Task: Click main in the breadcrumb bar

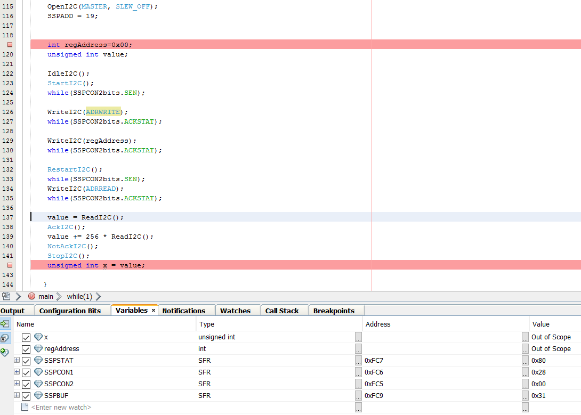Action: 46,296
